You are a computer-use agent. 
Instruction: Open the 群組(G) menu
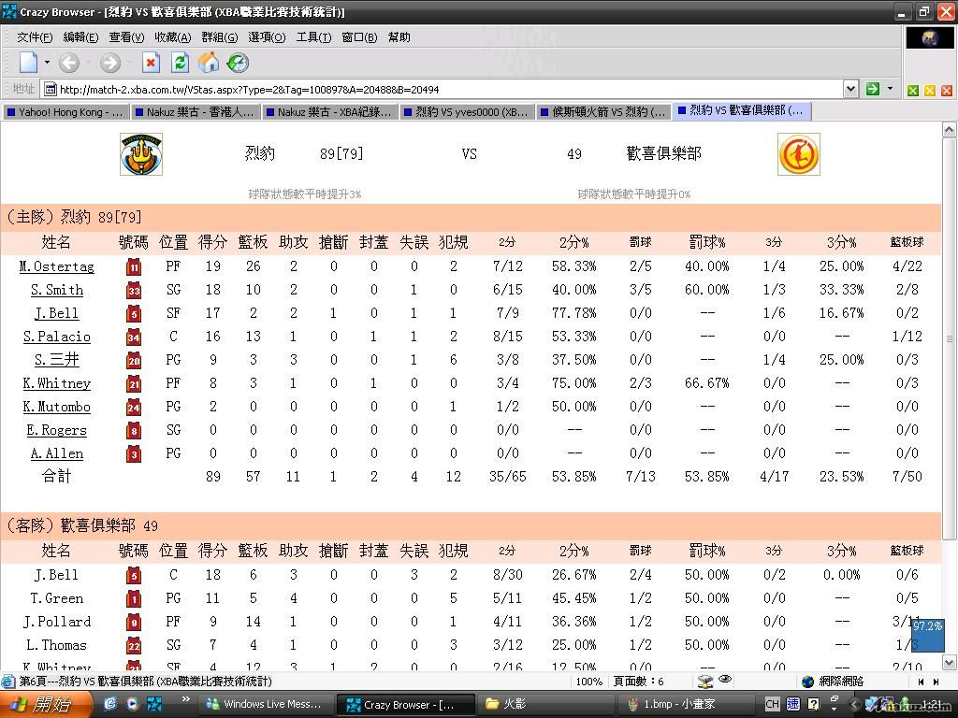click(219, 37)
